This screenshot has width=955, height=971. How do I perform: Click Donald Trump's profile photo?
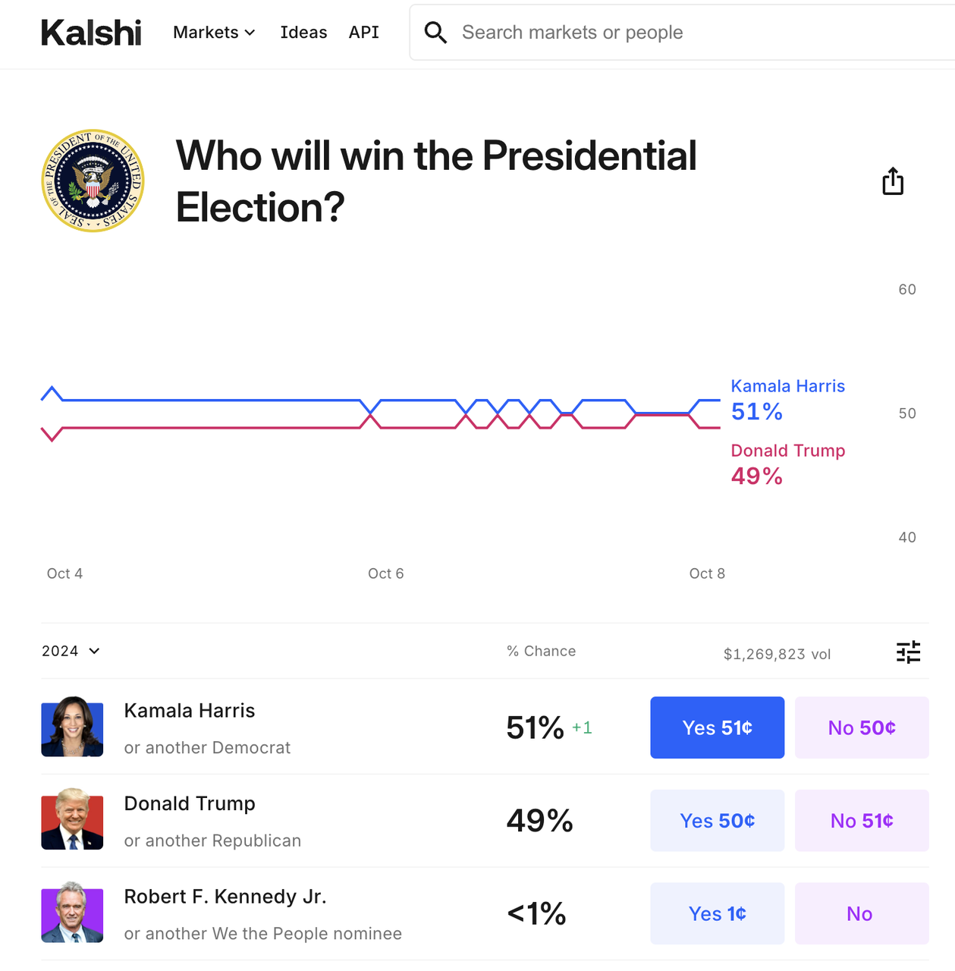pyautogui.click(x=72, y=819)
